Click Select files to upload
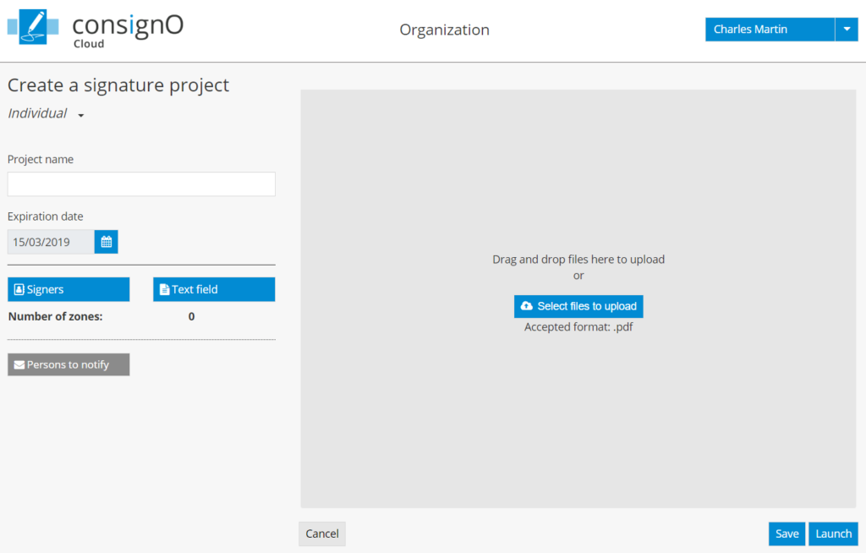The height and width of the screenshot is (553, 866). point(578,306)
